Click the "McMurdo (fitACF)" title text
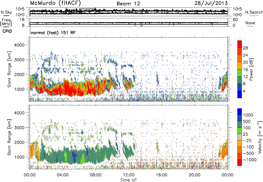The width and height of the screenshot is (263, 182). (55, 3)
